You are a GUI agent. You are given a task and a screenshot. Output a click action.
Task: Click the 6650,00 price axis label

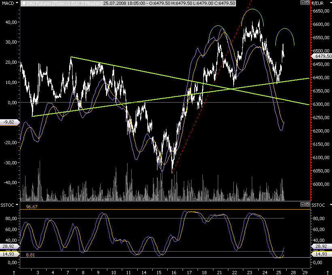pyautogui.click(x=321, y=11)
